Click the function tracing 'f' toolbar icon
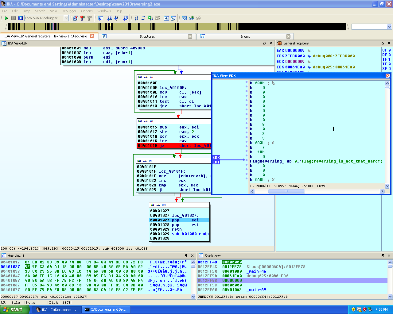The image size is (393, 314). pos(117,18)
